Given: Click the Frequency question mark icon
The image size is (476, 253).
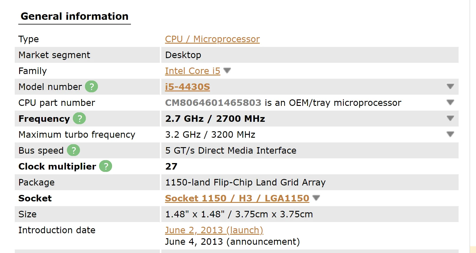Looking at the screenshot, I should coord(79,119).
